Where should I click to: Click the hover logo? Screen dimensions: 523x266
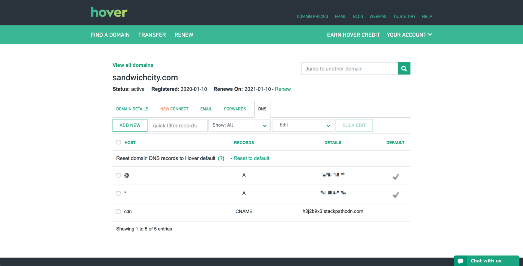pos(109,12)
